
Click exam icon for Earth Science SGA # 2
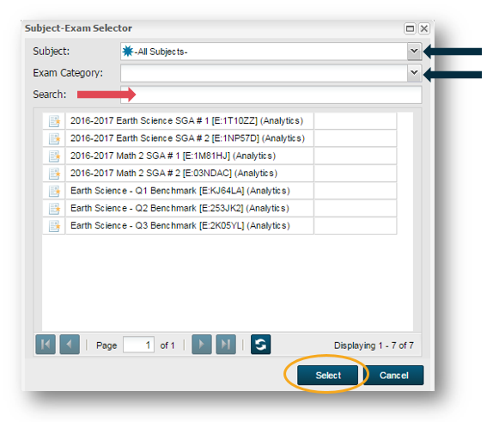pos(54,138)
